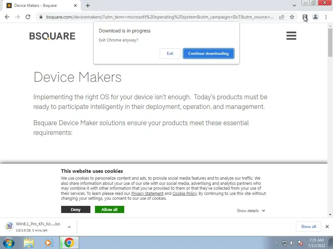Go back to the previous page
The image size is (333, 249).
pos(7,17)
